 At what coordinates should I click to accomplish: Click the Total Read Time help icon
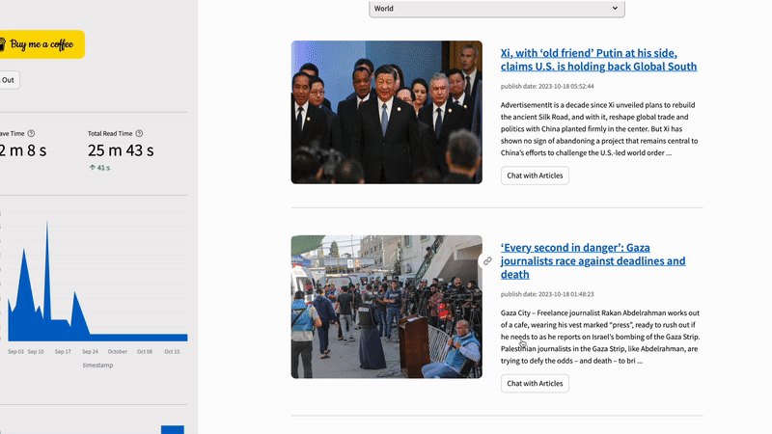coord(139,134)
